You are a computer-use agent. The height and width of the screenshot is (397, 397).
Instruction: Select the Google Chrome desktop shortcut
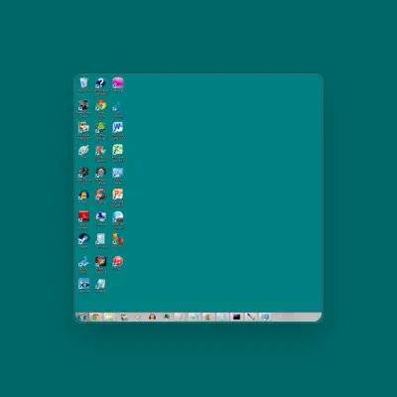101,105
